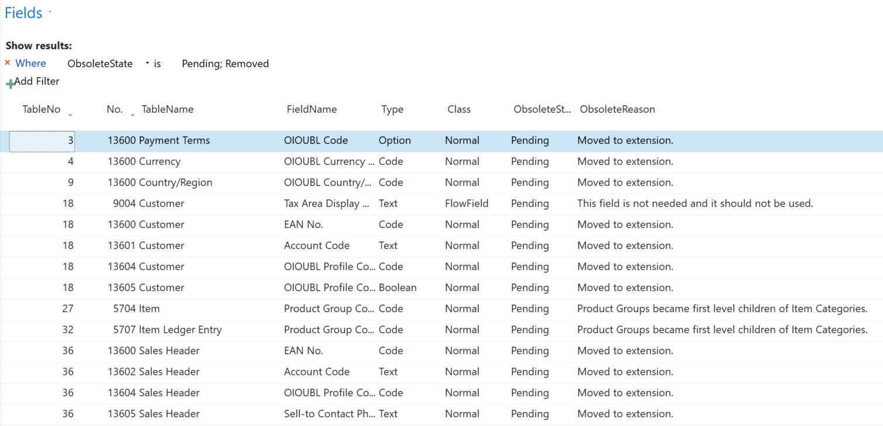The width and height of the screenshot is (883, 426).
Task: Click the FlowField class cell
Action: pos(466,203)
